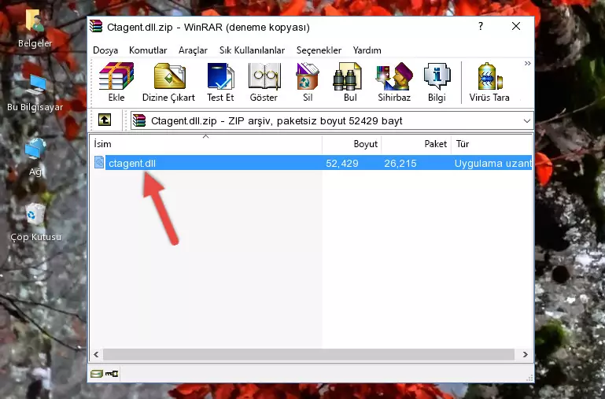Click the key password status icon
This screenshot has width=605, height=399.
112,373
